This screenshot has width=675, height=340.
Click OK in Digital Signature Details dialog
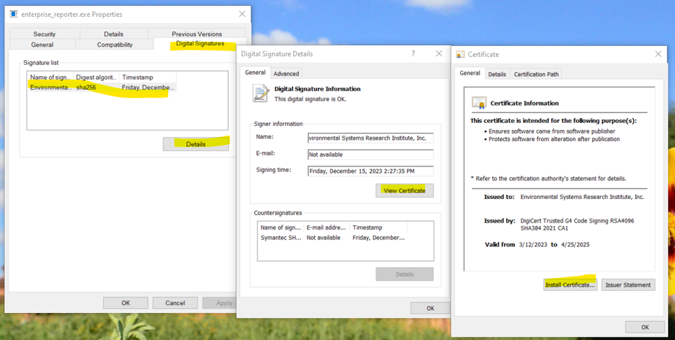tap(430, 308)
